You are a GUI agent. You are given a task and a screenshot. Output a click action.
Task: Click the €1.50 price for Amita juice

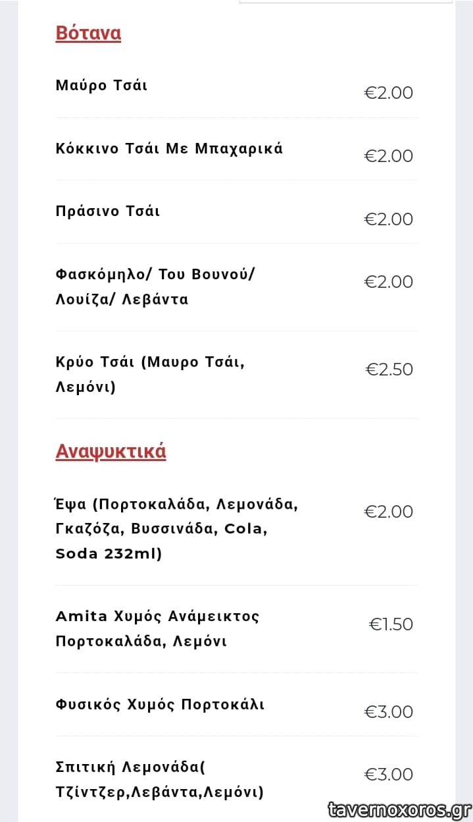point(391,624)
